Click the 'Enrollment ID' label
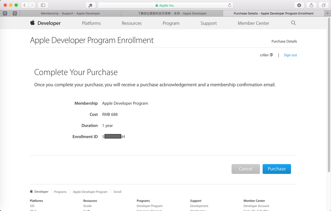This screenshot has width=331, height=211. coord(85,137)
